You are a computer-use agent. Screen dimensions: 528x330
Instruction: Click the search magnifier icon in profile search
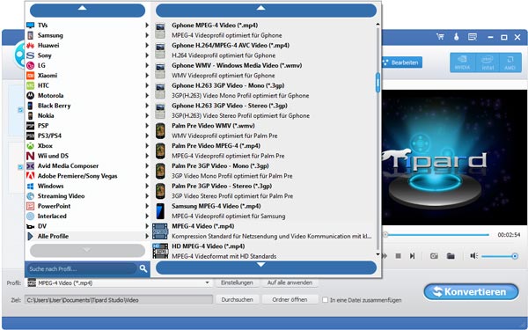point(143,268)
